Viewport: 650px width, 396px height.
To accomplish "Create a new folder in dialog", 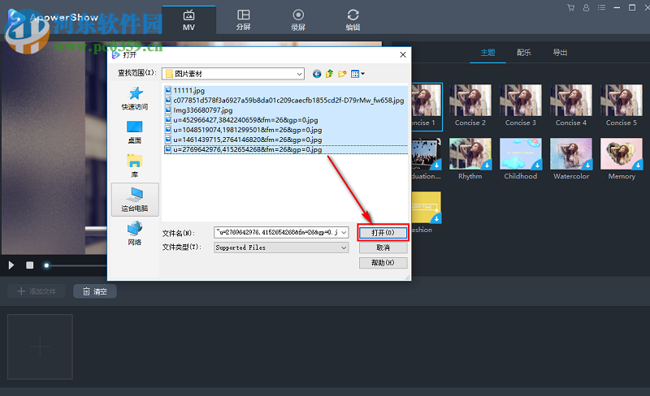I will (342, 74).
